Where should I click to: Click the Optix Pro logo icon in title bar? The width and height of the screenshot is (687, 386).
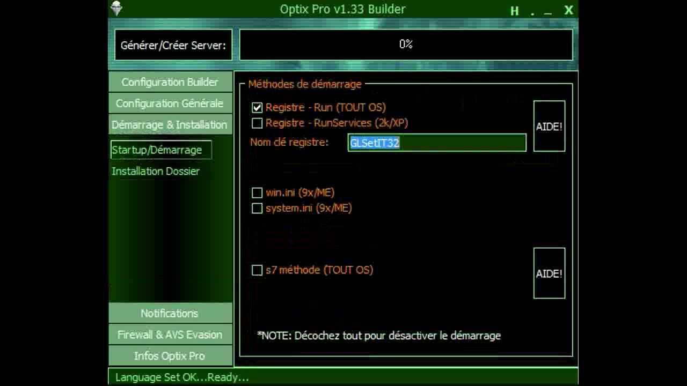[116, 8]
